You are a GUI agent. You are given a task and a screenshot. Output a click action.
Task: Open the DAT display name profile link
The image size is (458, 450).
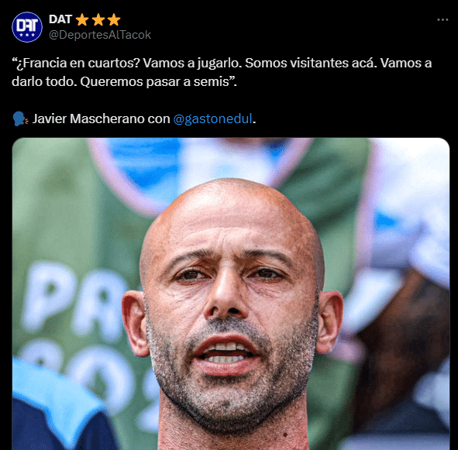[60, 19]
